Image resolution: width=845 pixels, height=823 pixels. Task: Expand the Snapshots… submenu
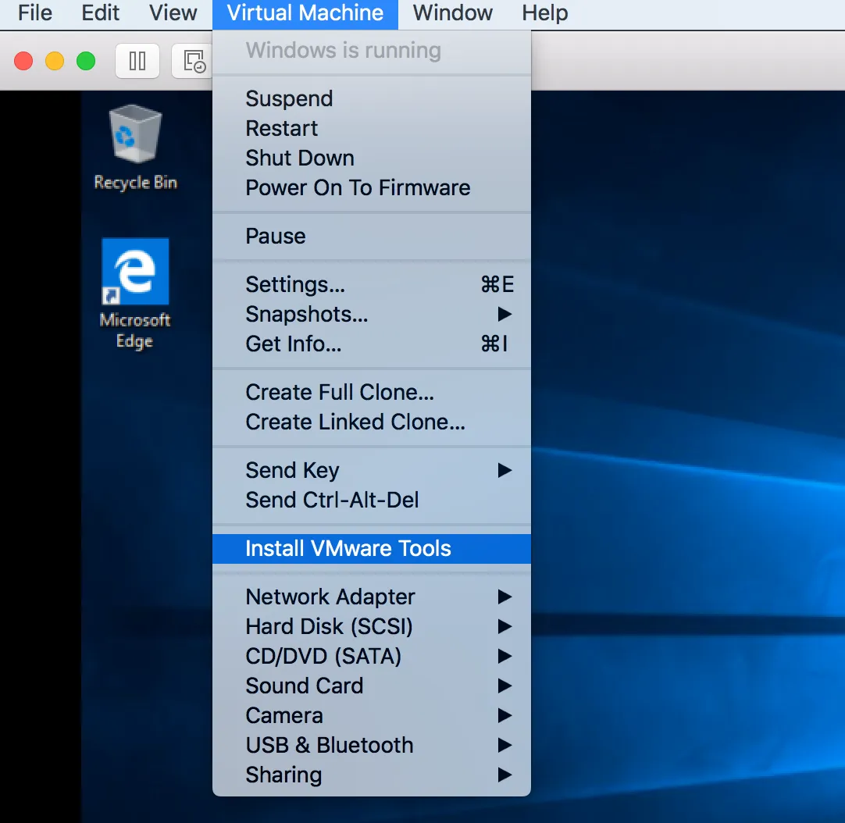click(x=372, y=314)
